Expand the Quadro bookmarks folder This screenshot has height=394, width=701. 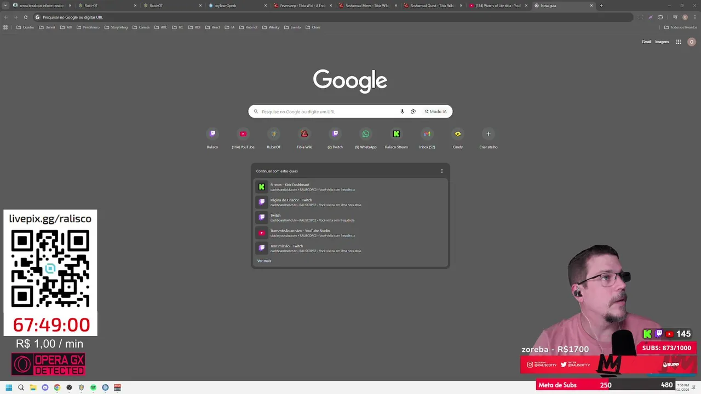[x=25, y=27]
